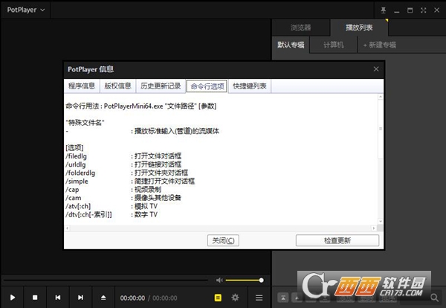The image size is (446, 308).
Task: Open the PotPlayer main menu dropdown
Action: pos(26,10)
